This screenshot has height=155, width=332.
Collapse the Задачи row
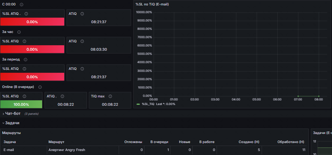[x=12, y=123]
